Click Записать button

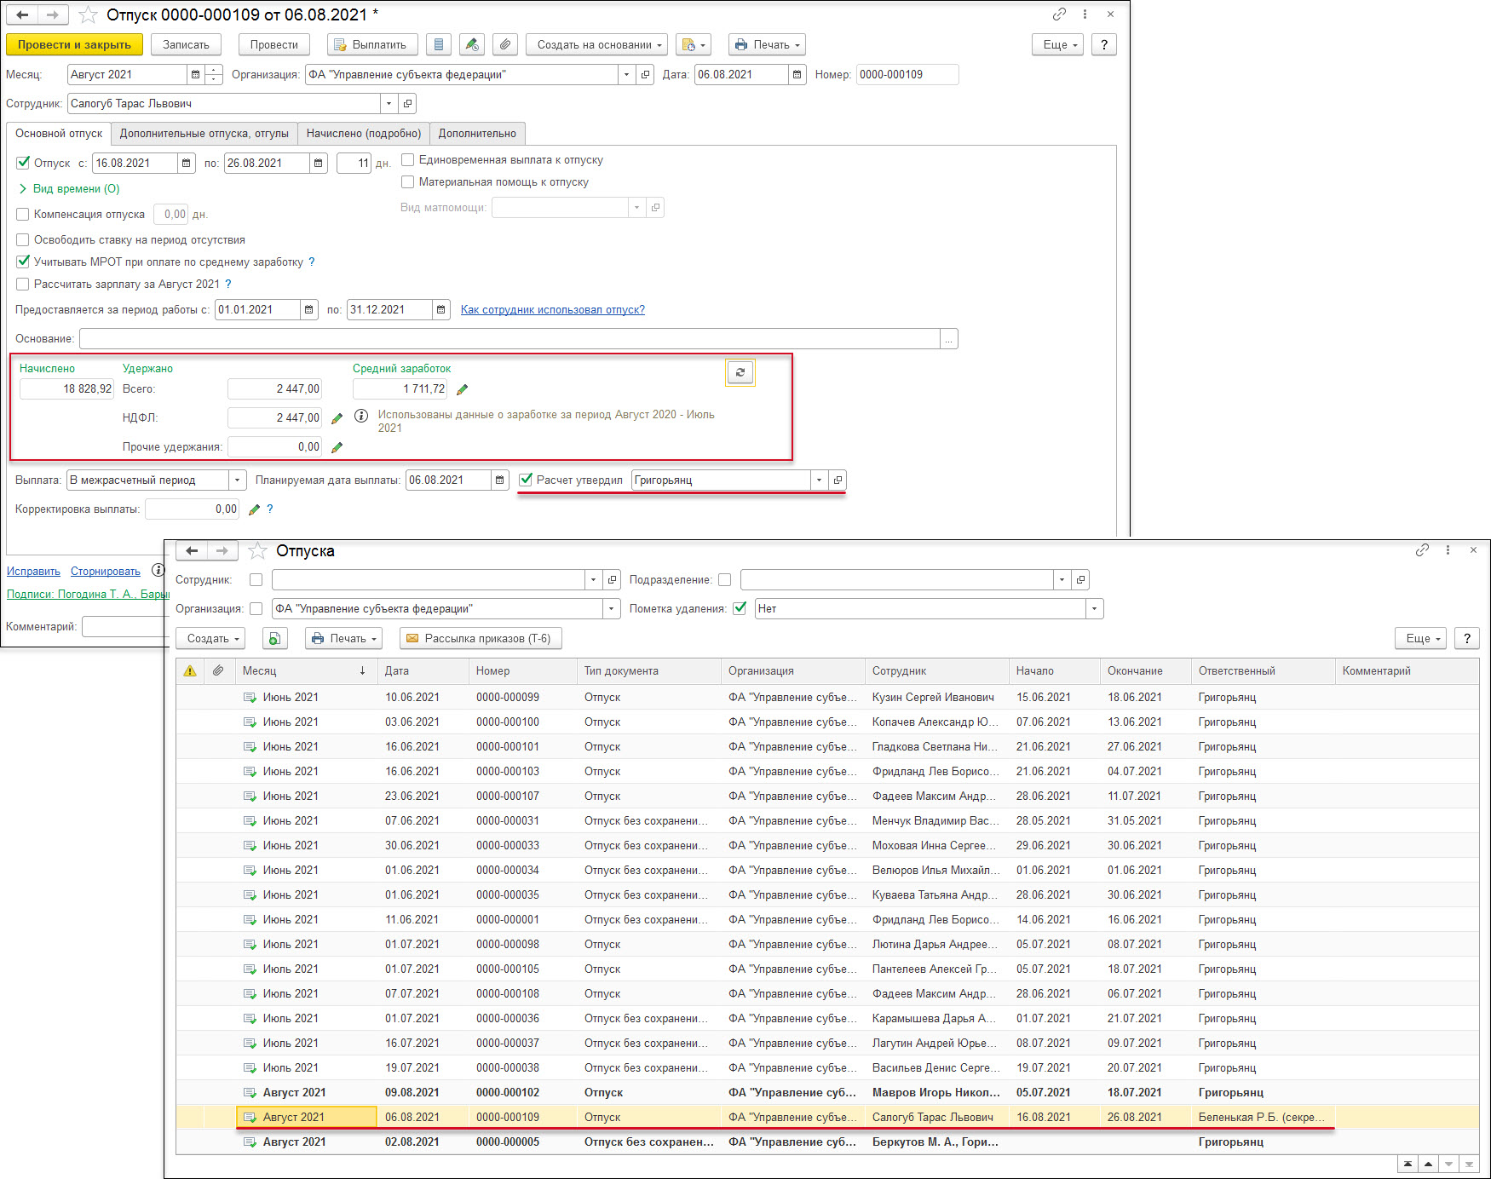186,44
